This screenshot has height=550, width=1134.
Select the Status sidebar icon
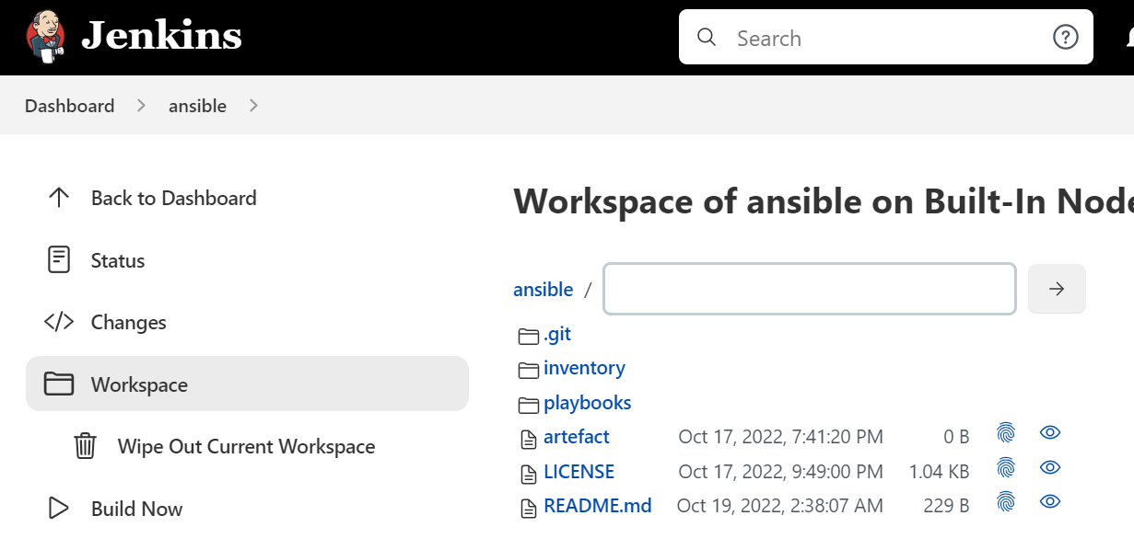pyautogui.click(x=58, y=259)
